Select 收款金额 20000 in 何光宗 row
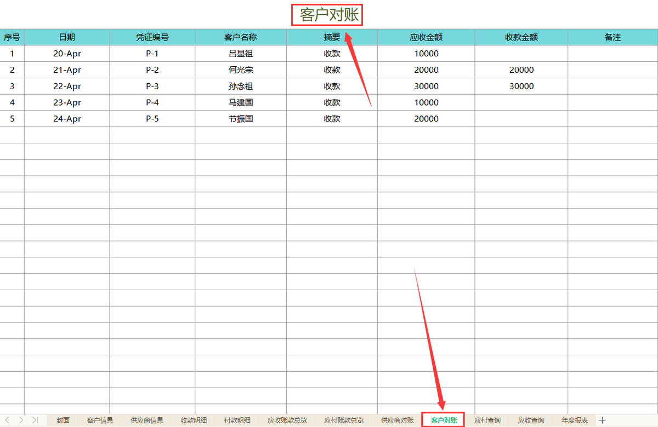The width and height of the screenshot is (658, 427). (x=521, y=70)
